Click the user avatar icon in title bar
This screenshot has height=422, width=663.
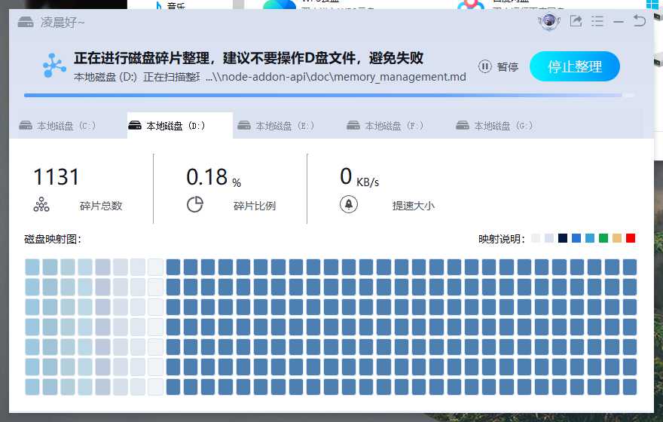[x=549, y=22]
